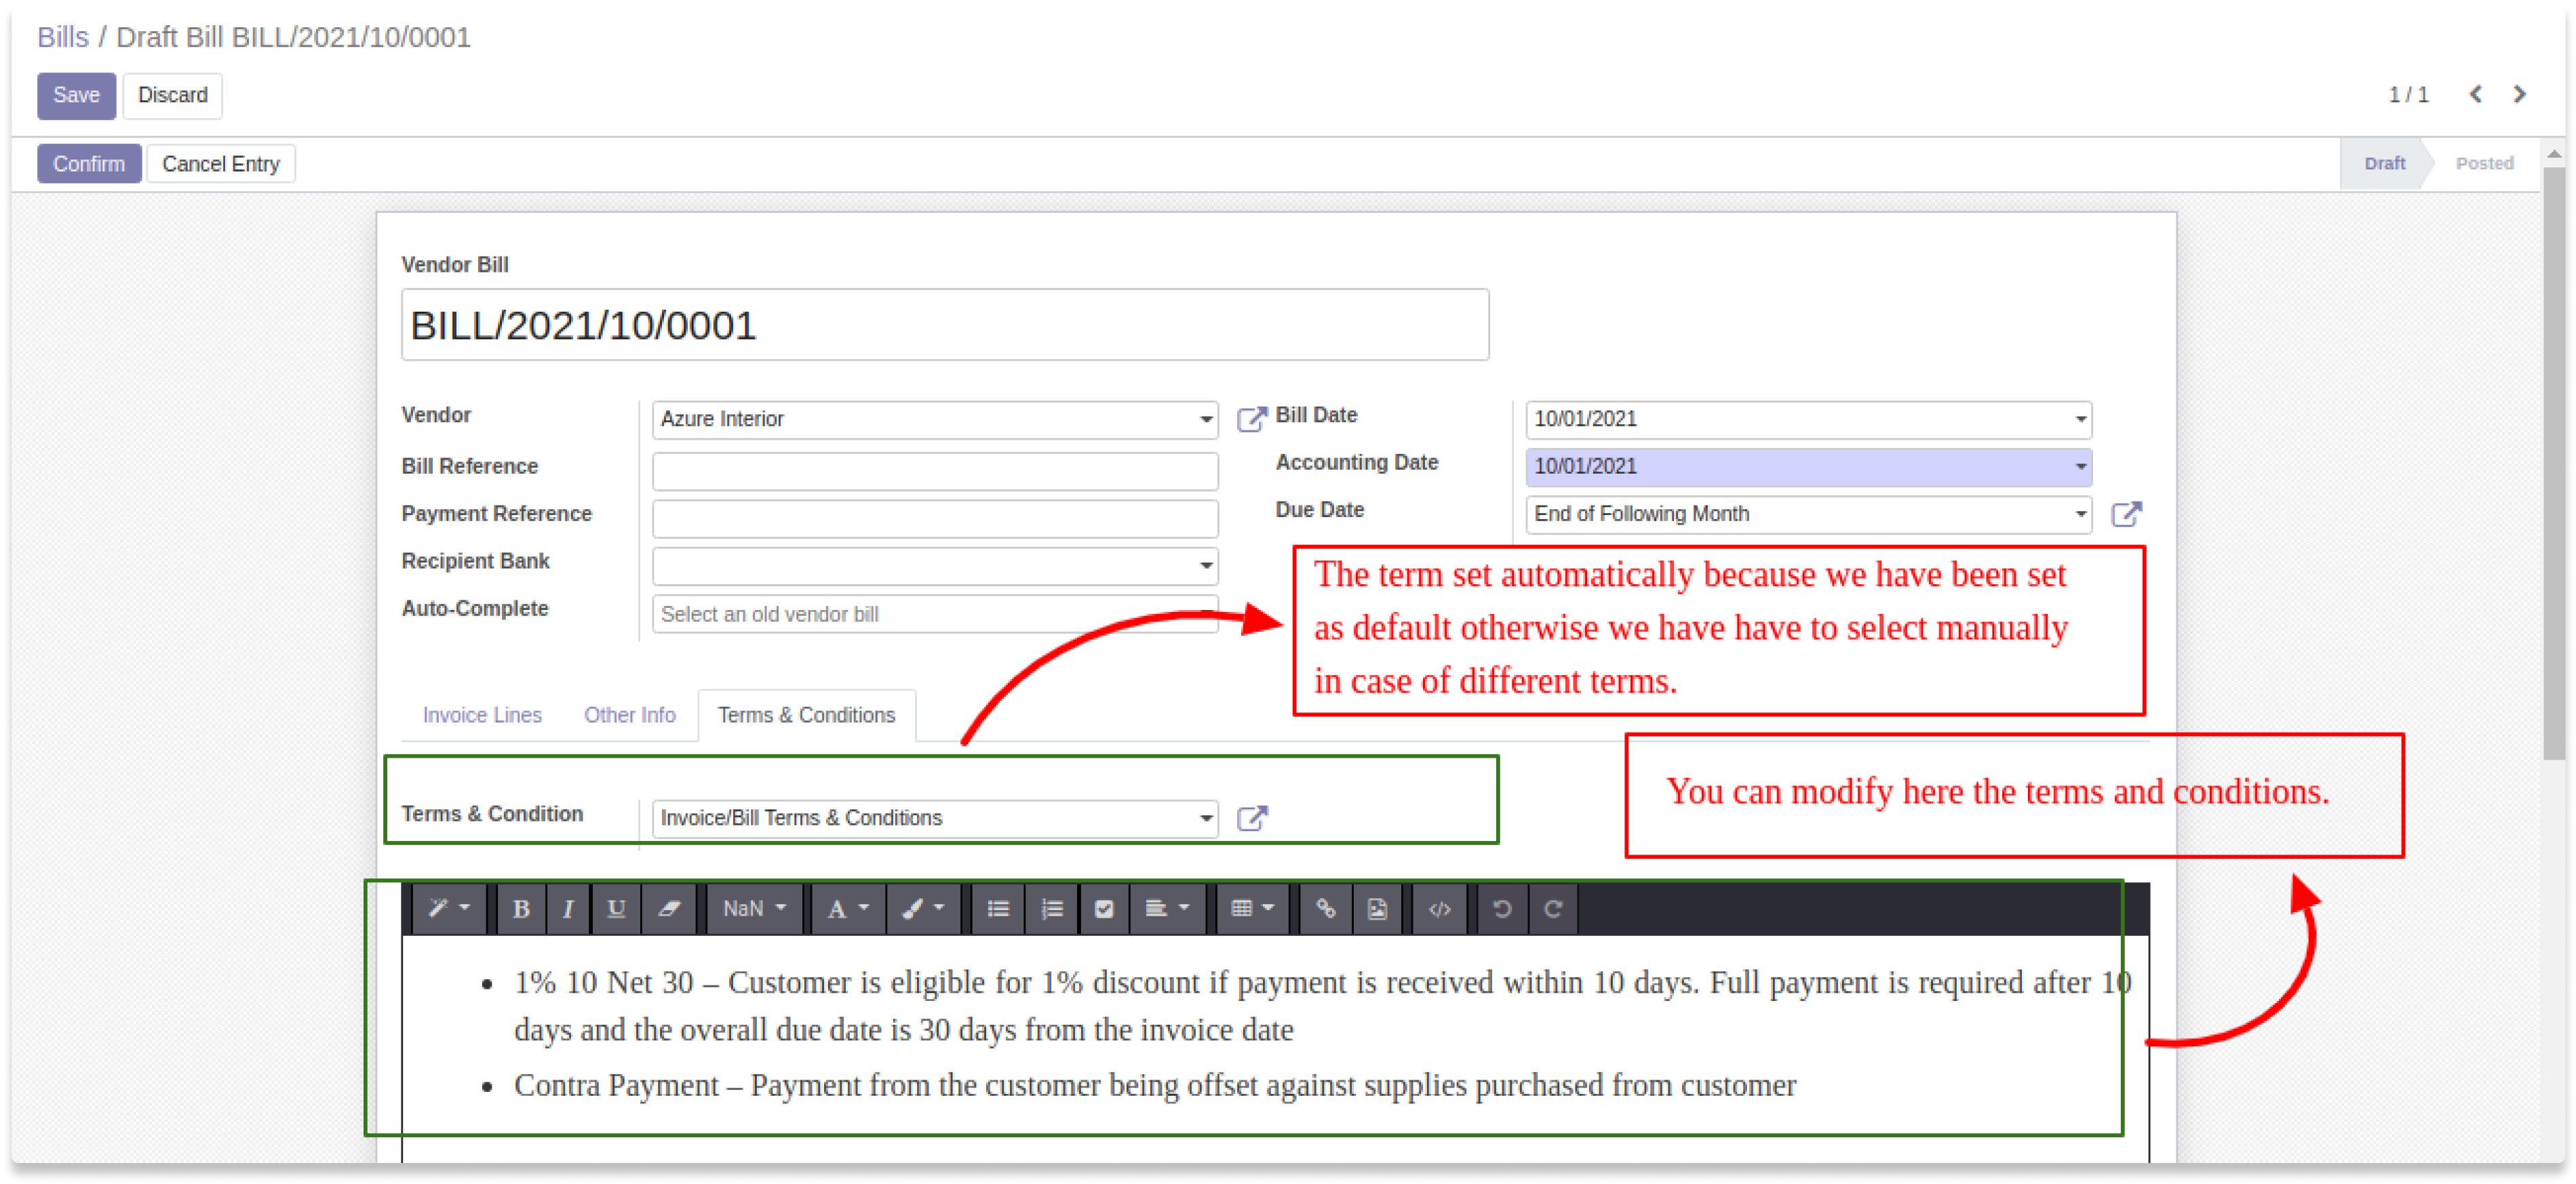The image size is (2576, 1184).
Task: Open the Accounting Date picker dropdown
Action: pos(2080,466)
